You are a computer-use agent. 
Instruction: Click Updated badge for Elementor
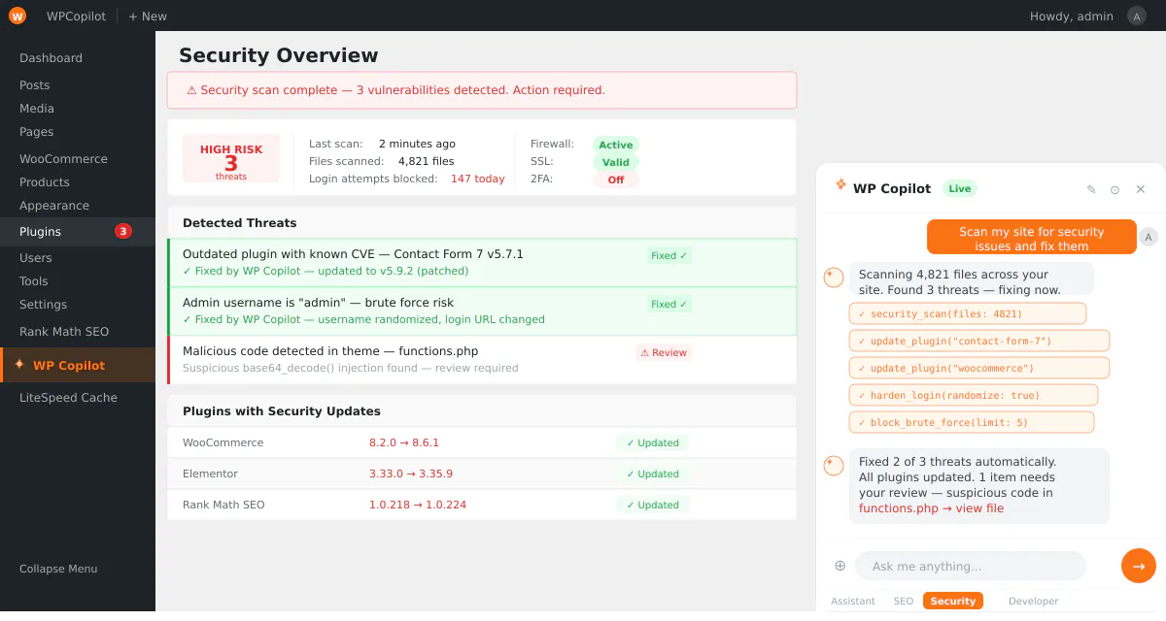pos(653,474)
